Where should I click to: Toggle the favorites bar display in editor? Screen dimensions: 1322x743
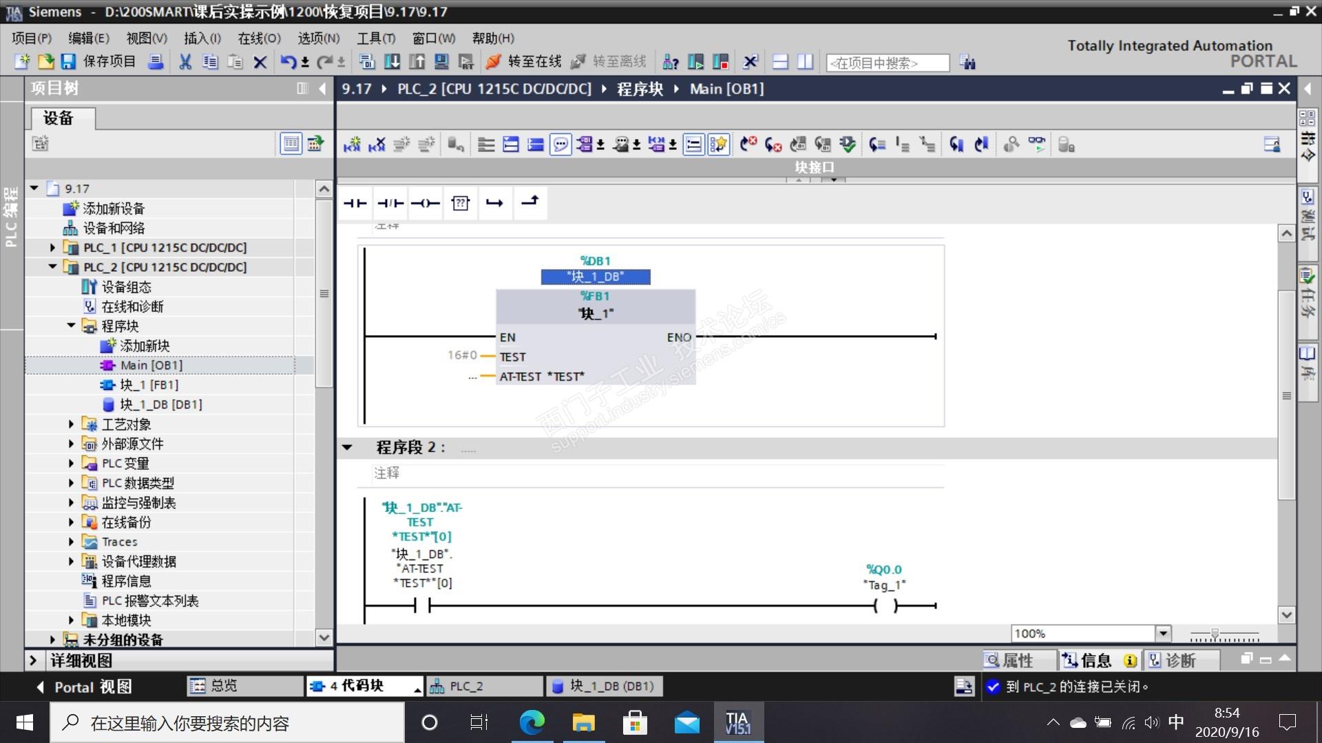click(x=718, y=144)
